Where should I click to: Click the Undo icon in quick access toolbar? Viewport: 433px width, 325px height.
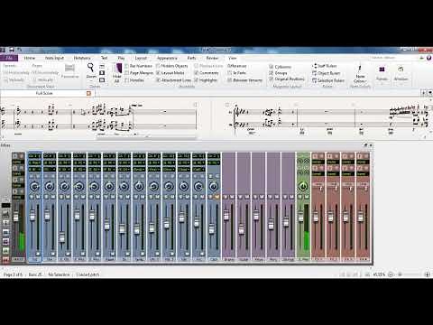19,50
